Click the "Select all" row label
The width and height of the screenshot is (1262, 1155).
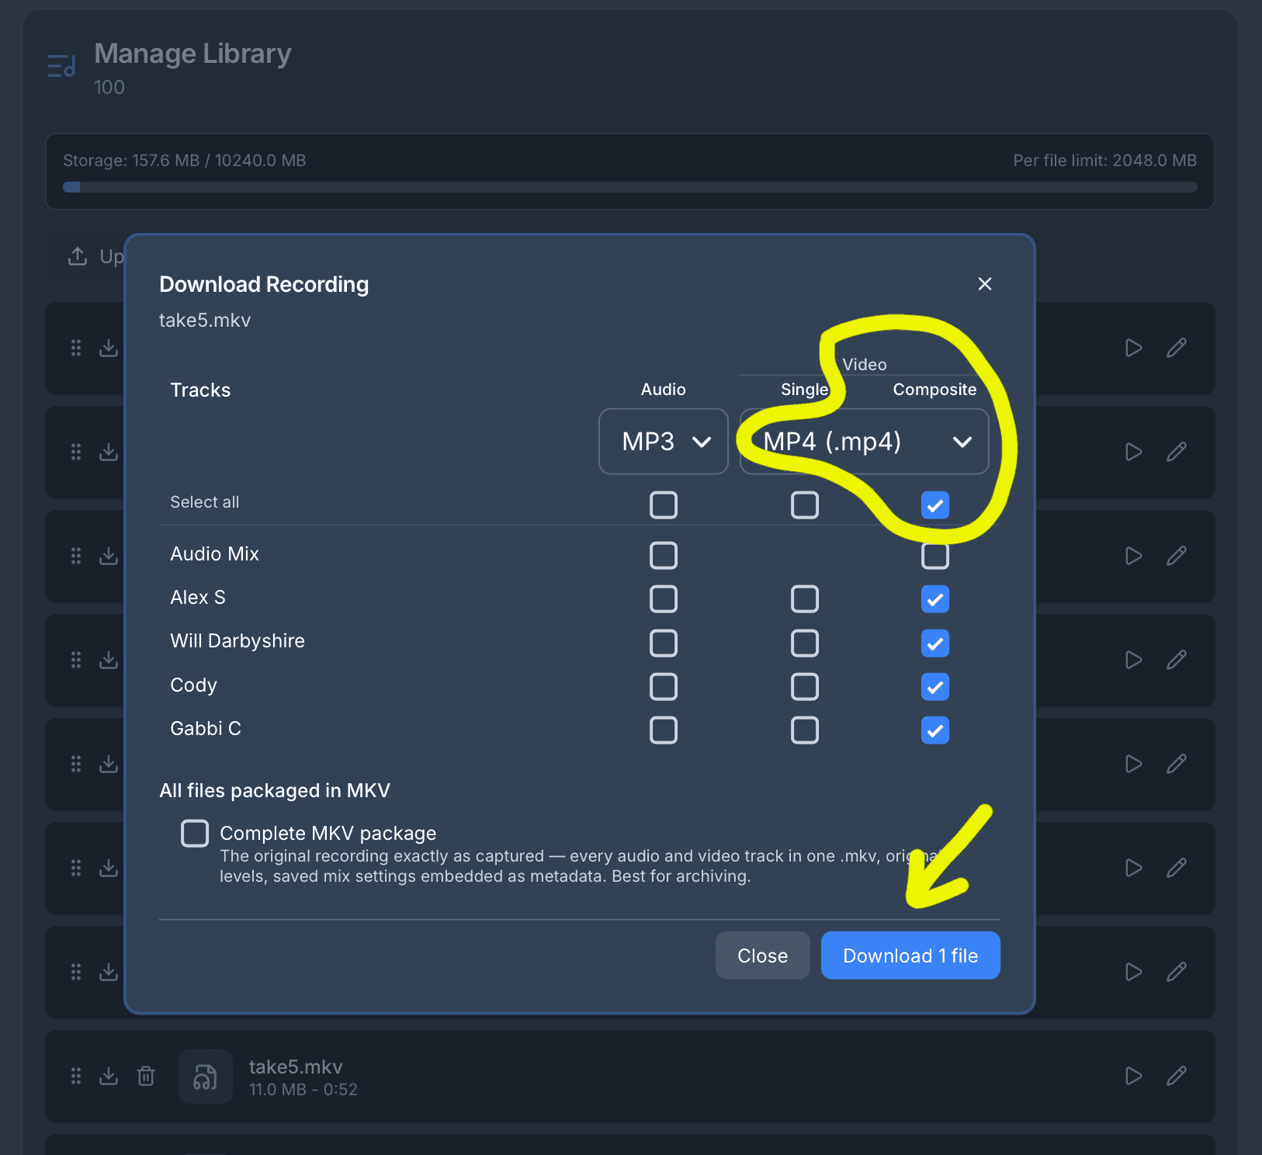point(205,502)
